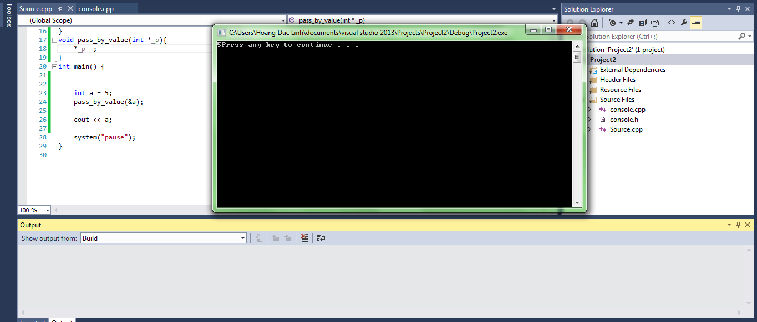Viewport: 757px width, 322px height.
Task: Open the 'Show output from' Build dropdown
Action: [x=243, y=238]
